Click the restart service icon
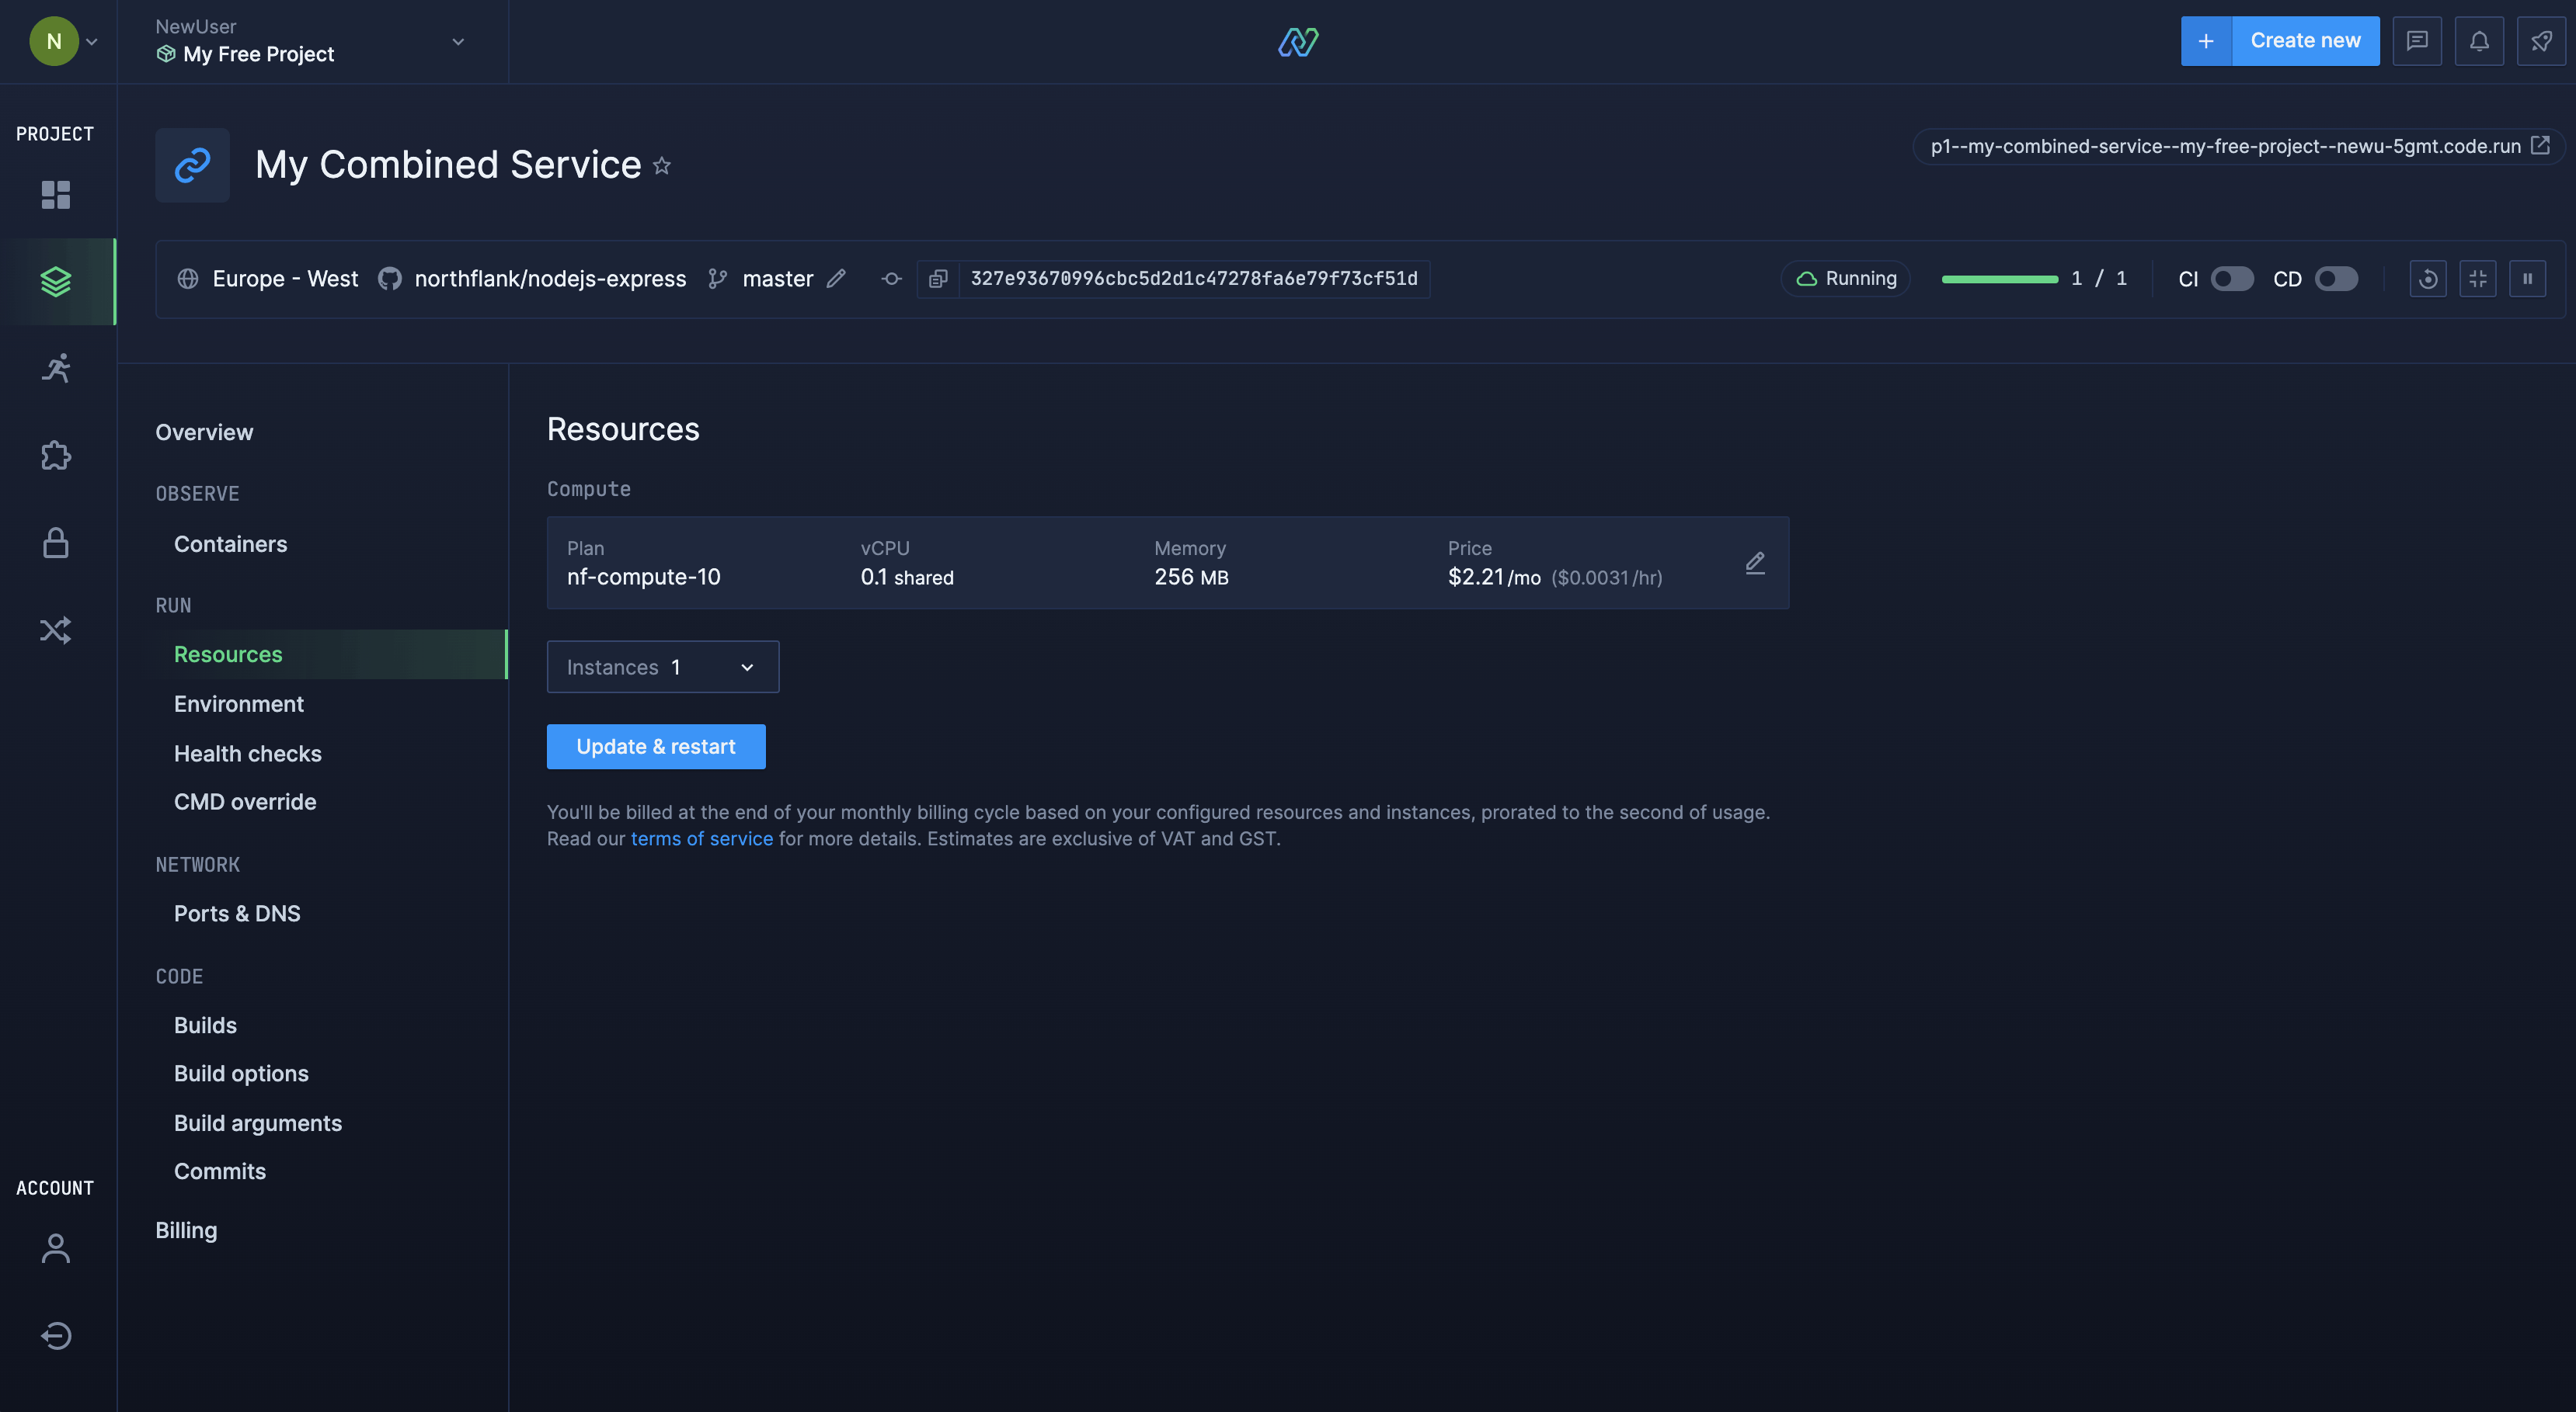 pyautogui.click(x=2428, y=279)
